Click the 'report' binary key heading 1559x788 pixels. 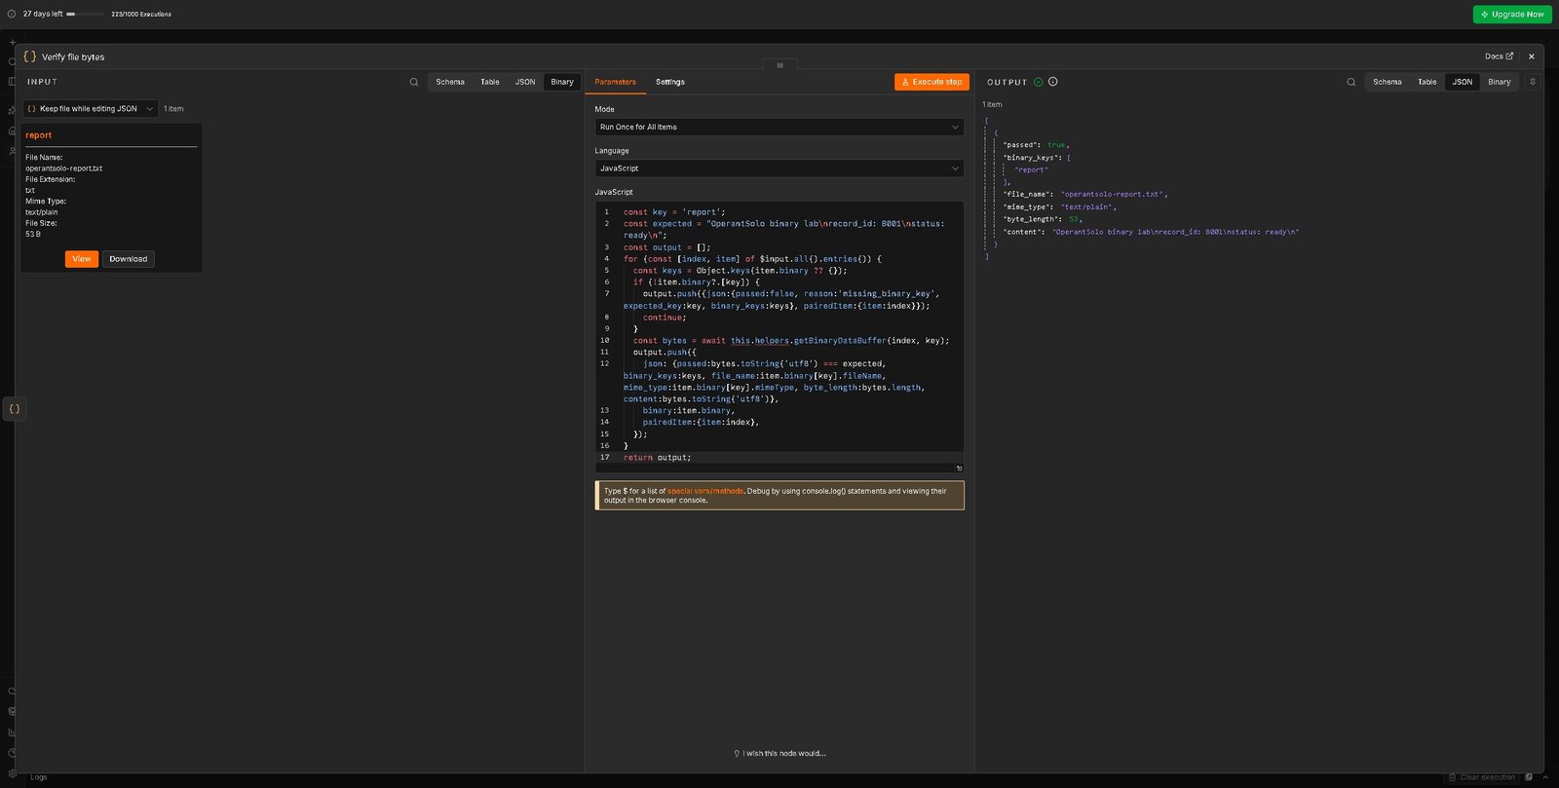coord(39,135)
